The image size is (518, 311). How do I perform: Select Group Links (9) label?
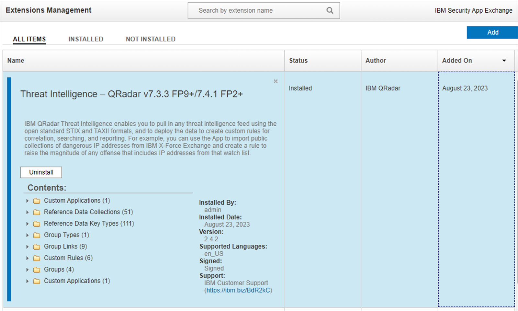point(65,247)
